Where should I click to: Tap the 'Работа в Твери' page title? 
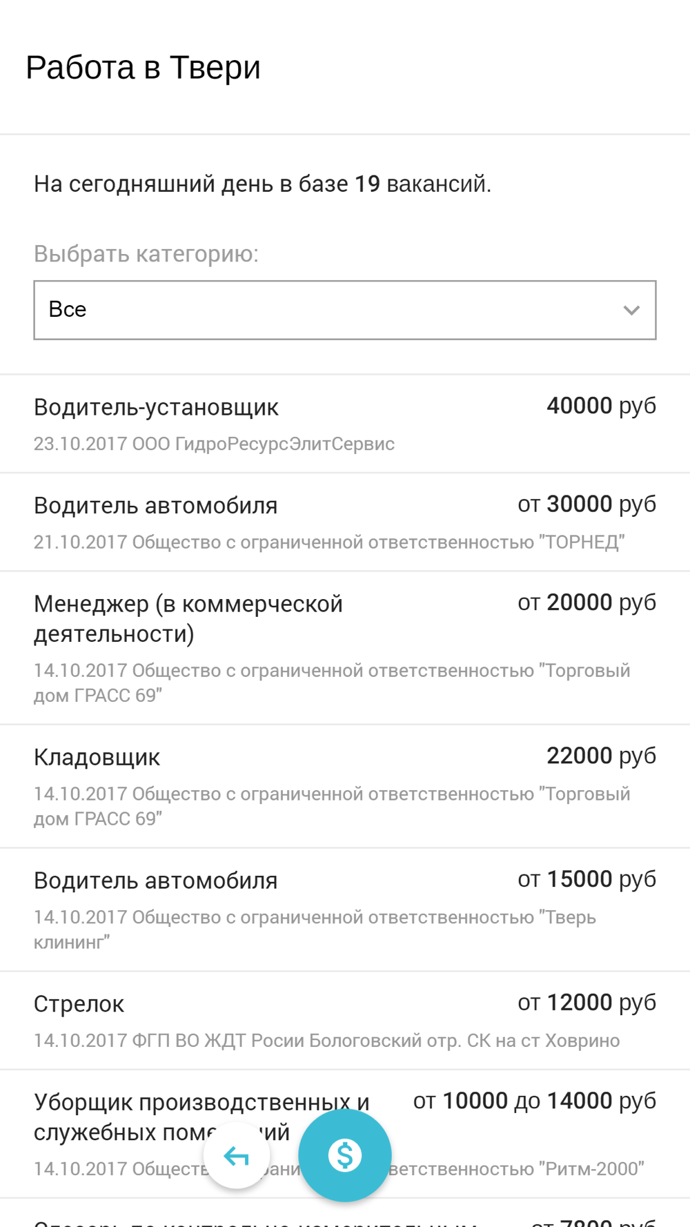click(x=143, y=68)
